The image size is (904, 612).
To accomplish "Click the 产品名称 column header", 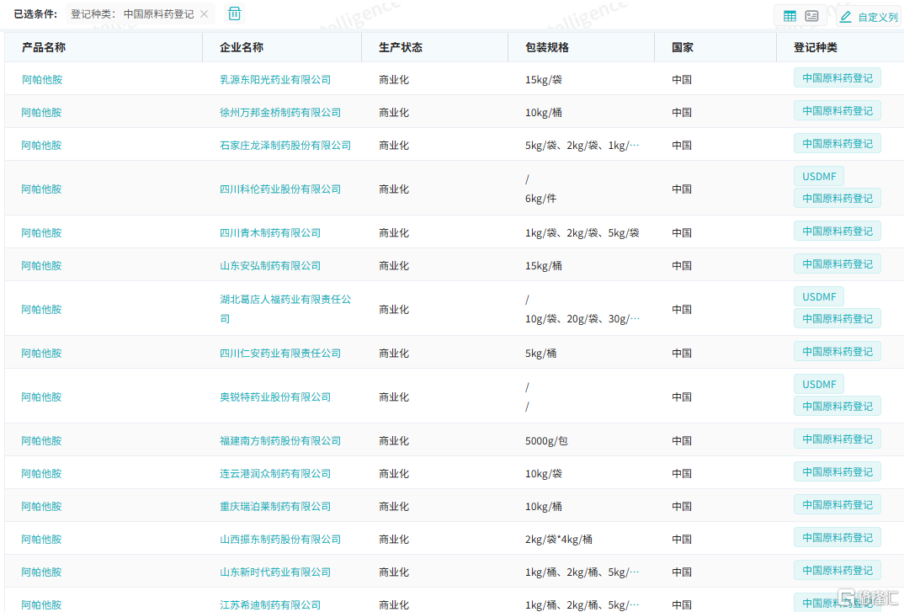I will click(x=44, y=47).
